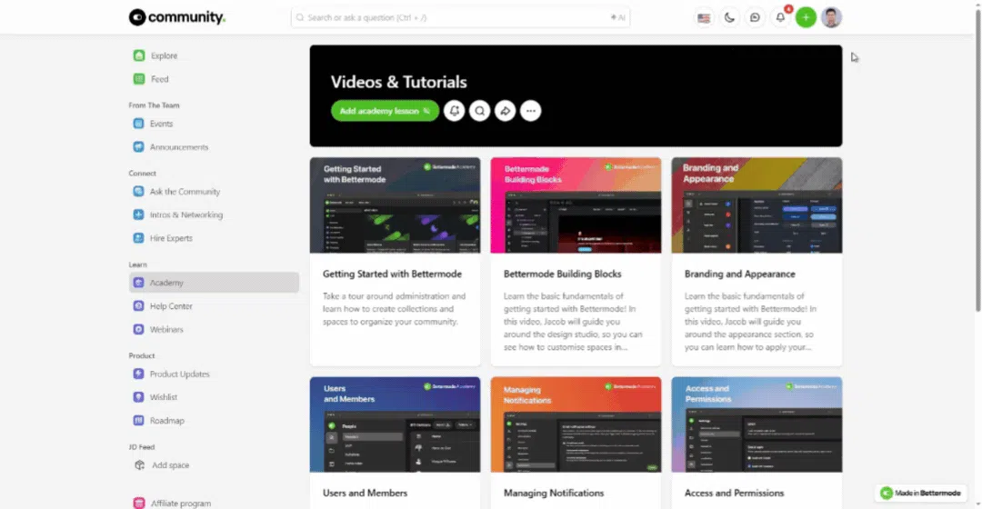Open the language flag selector

[x=704, y=17]
